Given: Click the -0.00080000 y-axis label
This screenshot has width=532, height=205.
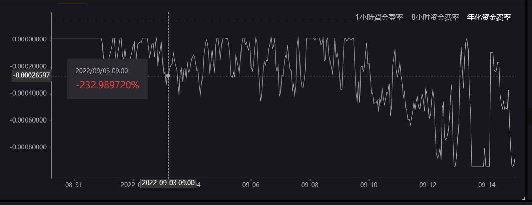Looking at the screenshot, I should point(28,147).
